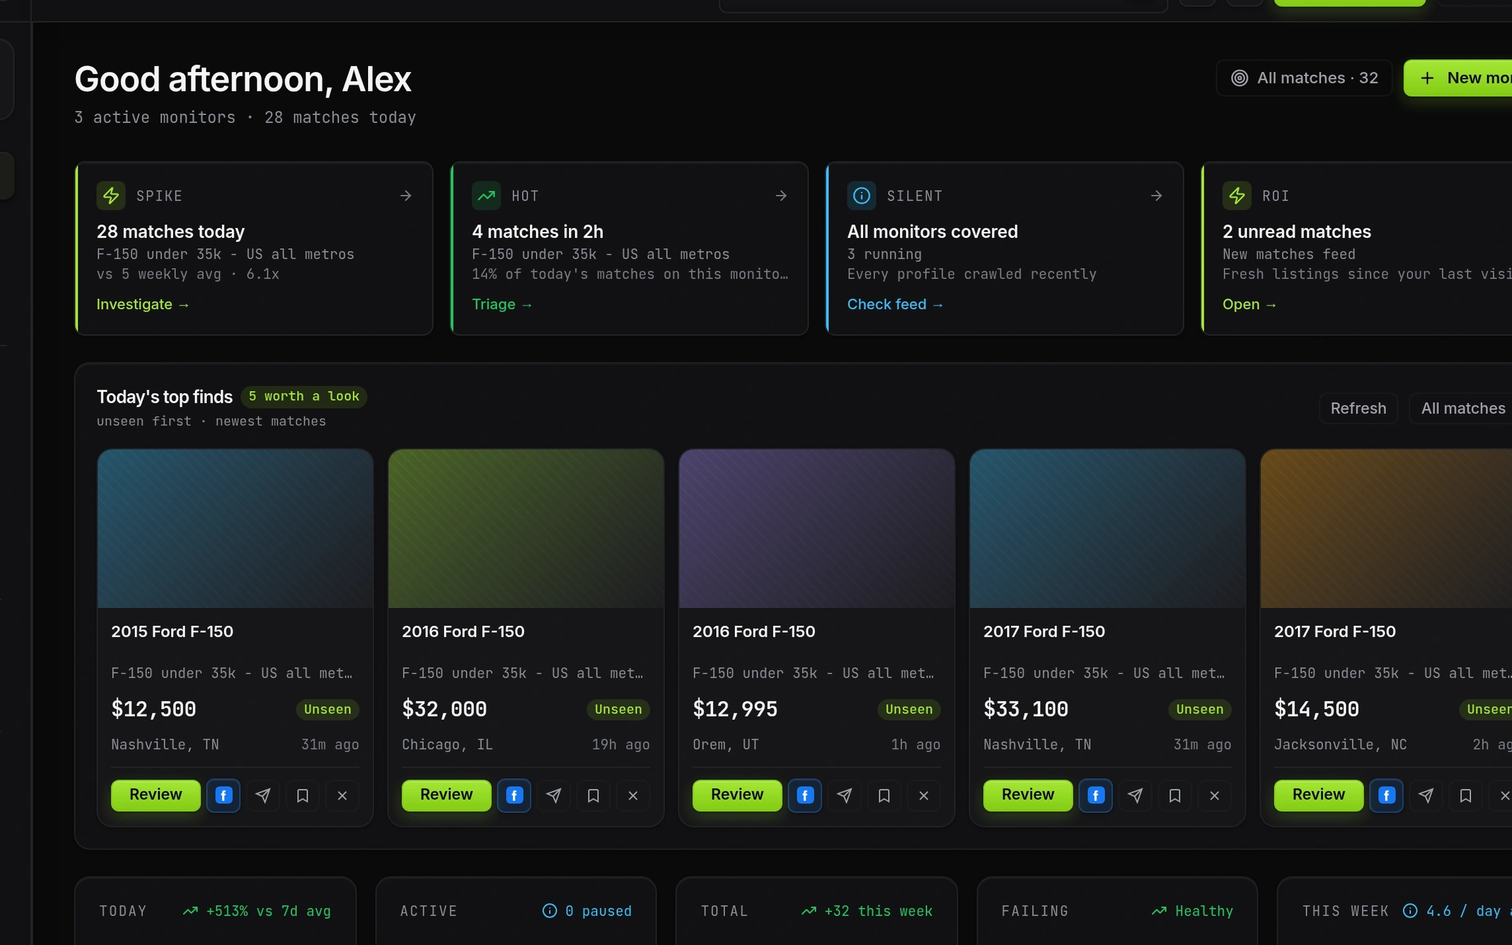Click Refresh in Today's top finds
The height and width of the screenshot is (945, 1512).
[1358, 408]
